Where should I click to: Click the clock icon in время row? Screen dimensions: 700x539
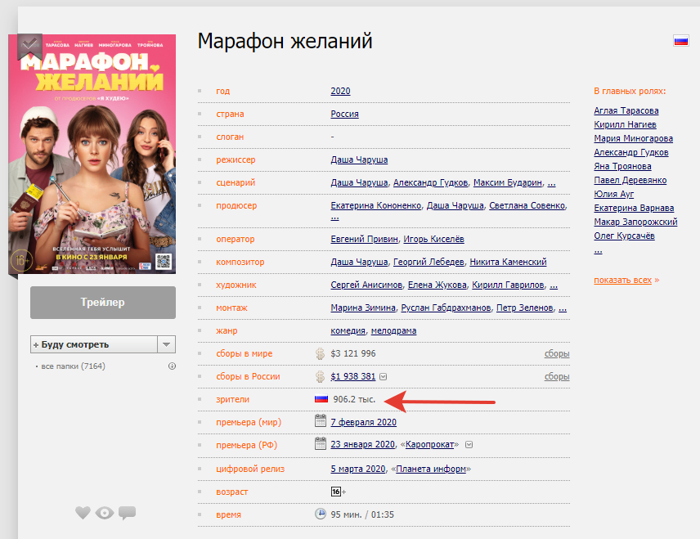pos(321,514)
